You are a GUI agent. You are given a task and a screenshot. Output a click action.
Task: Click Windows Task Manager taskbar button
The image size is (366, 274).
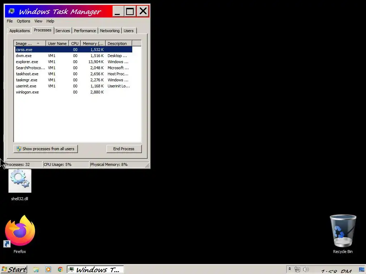(95, 270)
